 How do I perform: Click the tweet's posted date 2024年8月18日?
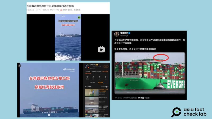130,98
